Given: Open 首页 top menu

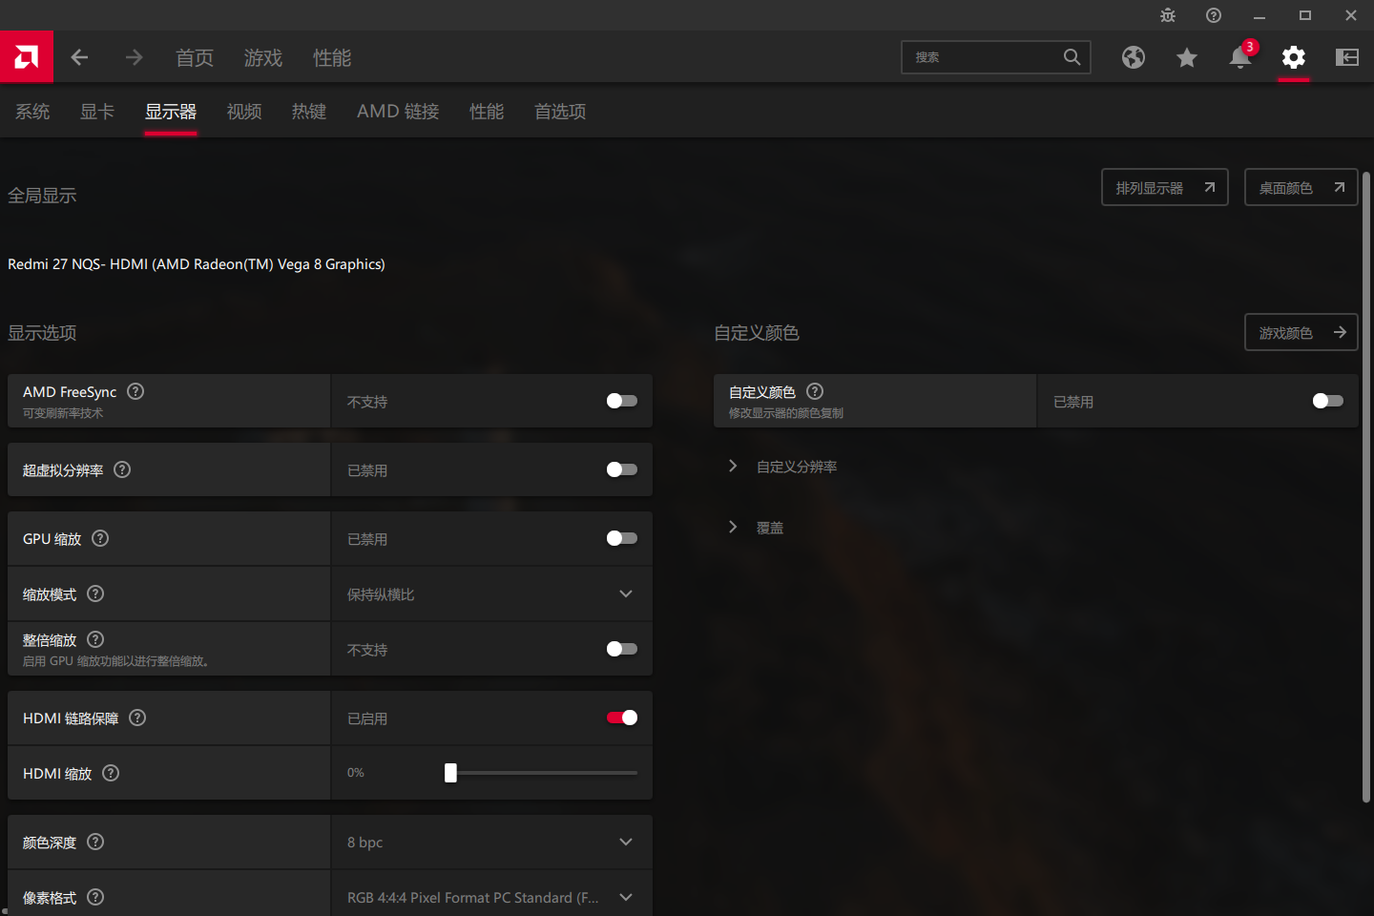Looking at the screenshot, I should pos(195,57).
